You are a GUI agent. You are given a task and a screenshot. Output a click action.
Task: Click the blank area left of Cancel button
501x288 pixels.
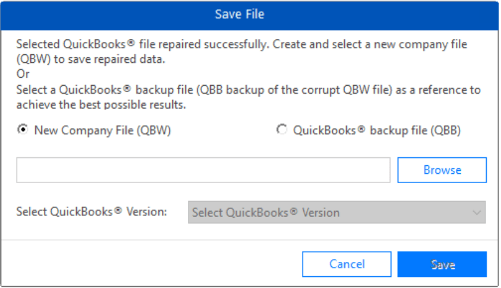(x=154, y=264)
